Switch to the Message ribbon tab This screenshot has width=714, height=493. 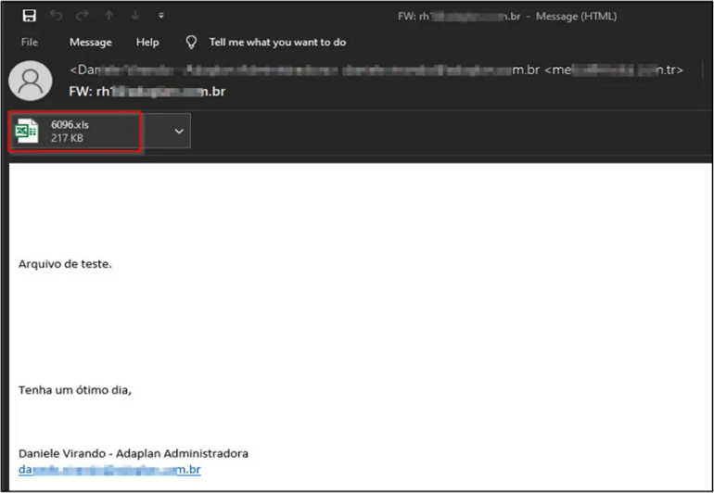(x=91, y=43)
